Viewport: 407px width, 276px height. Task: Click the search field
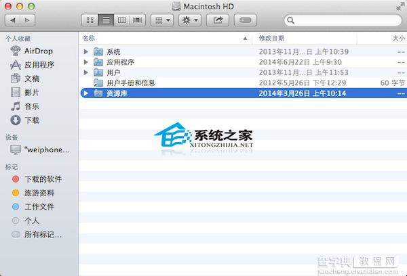coord(343,20)
